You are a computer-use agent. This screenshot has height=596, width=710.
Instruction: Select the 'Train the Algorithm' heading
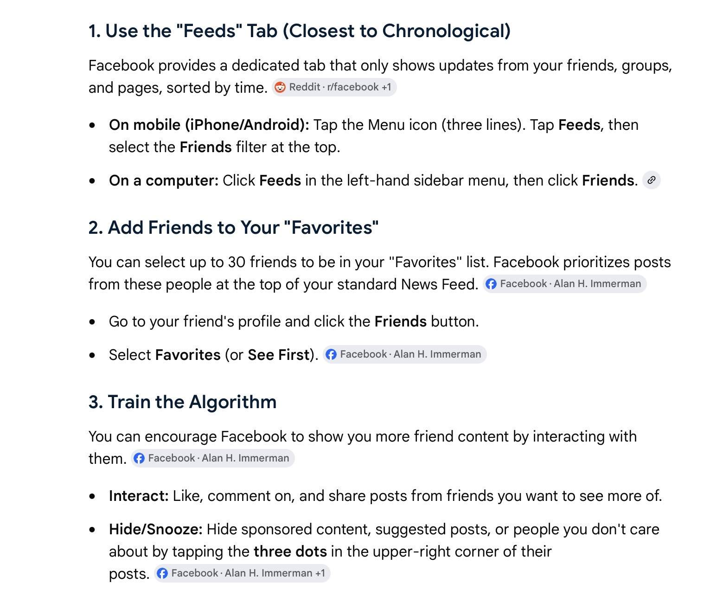(183, 402)
